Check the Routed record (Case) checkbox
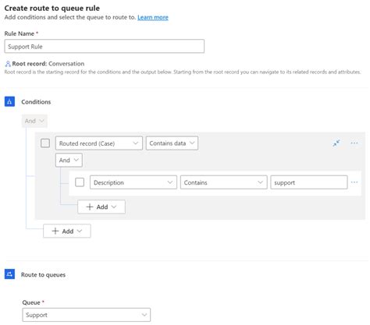Screen dimensions: 370x325 tap(45, 143)
